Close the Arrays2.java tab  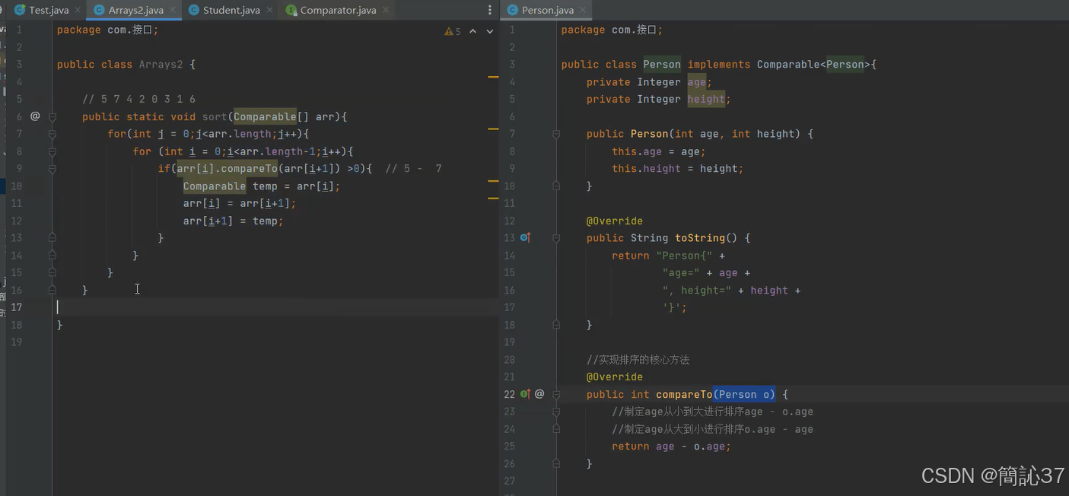[x=173, y=11]
